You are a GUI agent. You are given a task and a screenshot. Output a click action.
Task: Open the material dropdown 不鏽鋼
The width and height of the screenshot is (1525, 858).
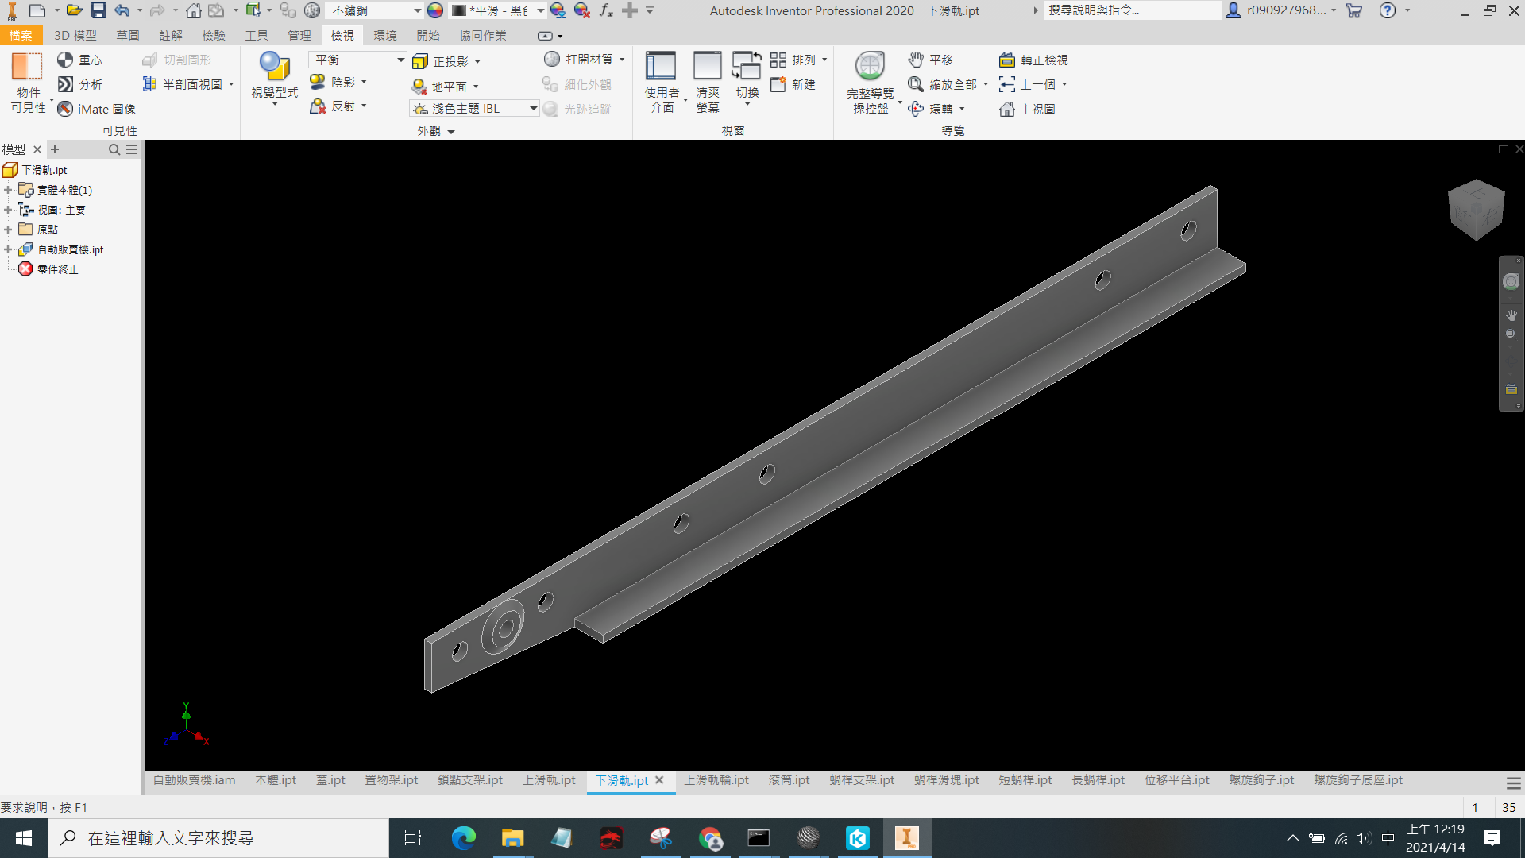(375, 10)
